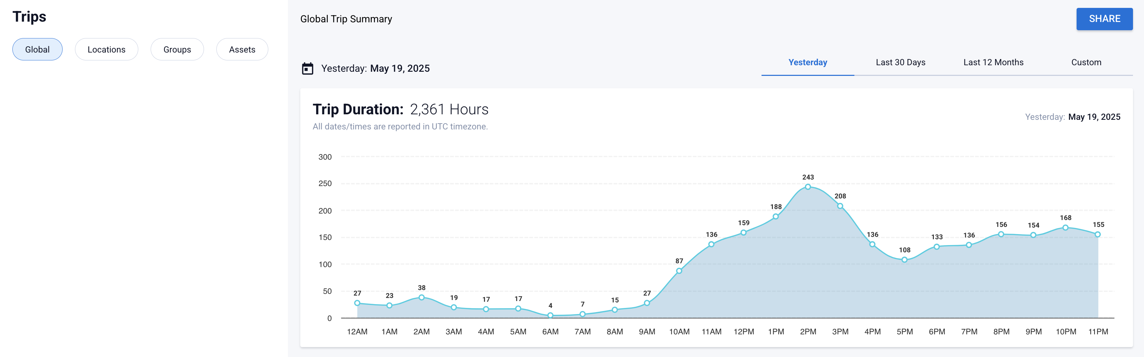Click the Global Trip Summary title

[x=346, y=19]
